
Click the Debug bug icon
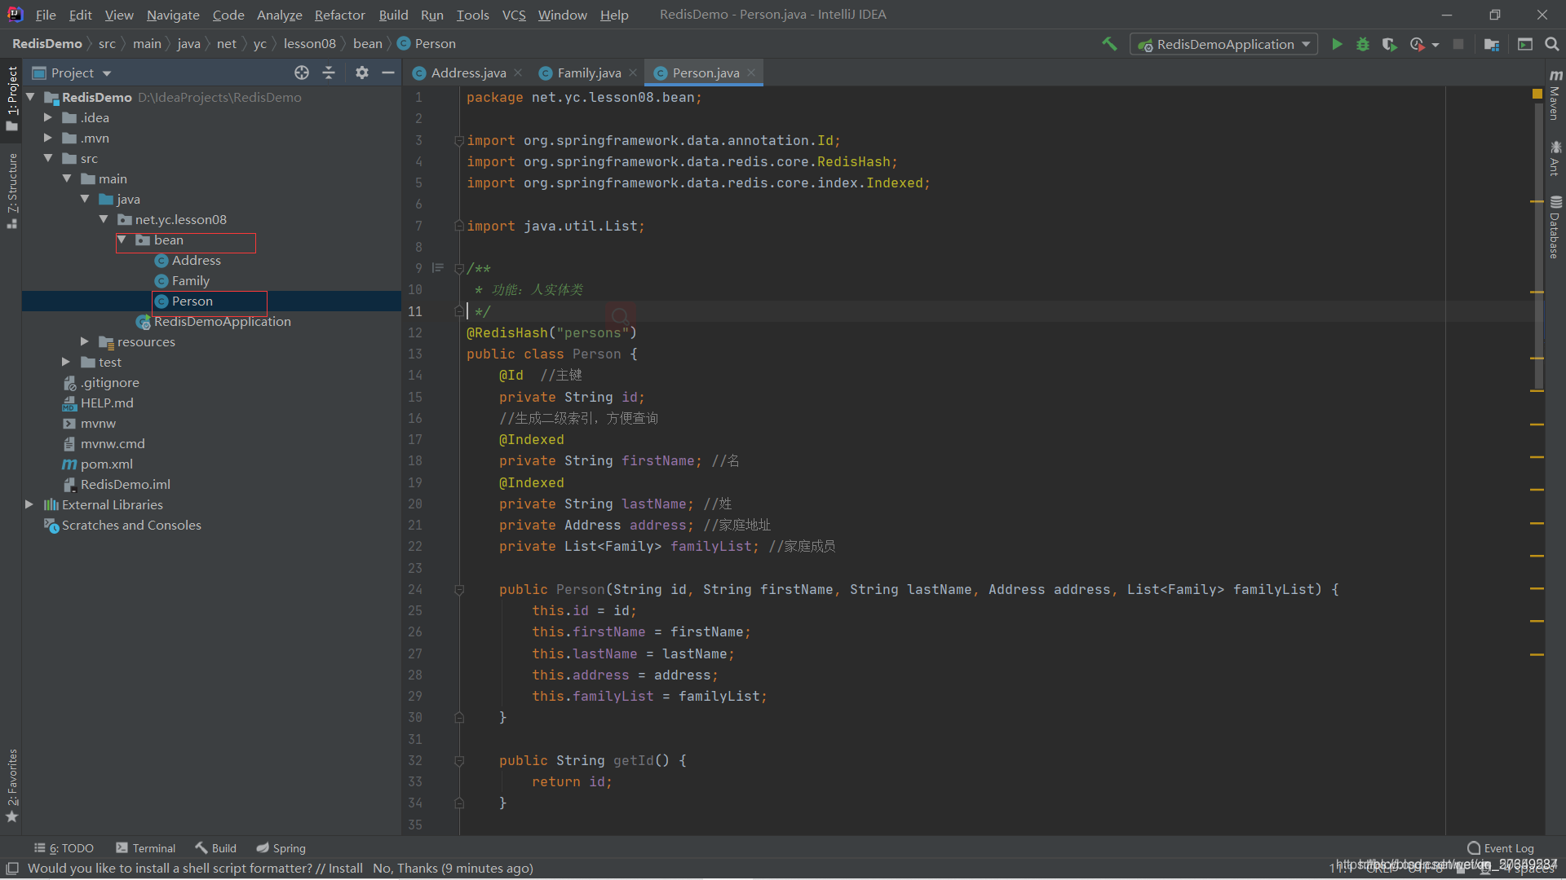coord(1362,44)
